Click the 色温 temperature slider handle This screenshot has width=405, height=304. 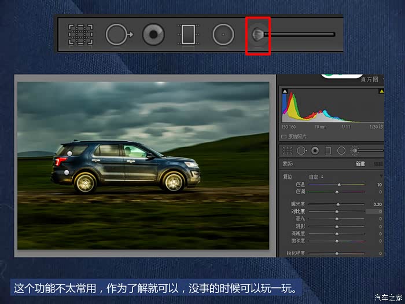(339, 185)
